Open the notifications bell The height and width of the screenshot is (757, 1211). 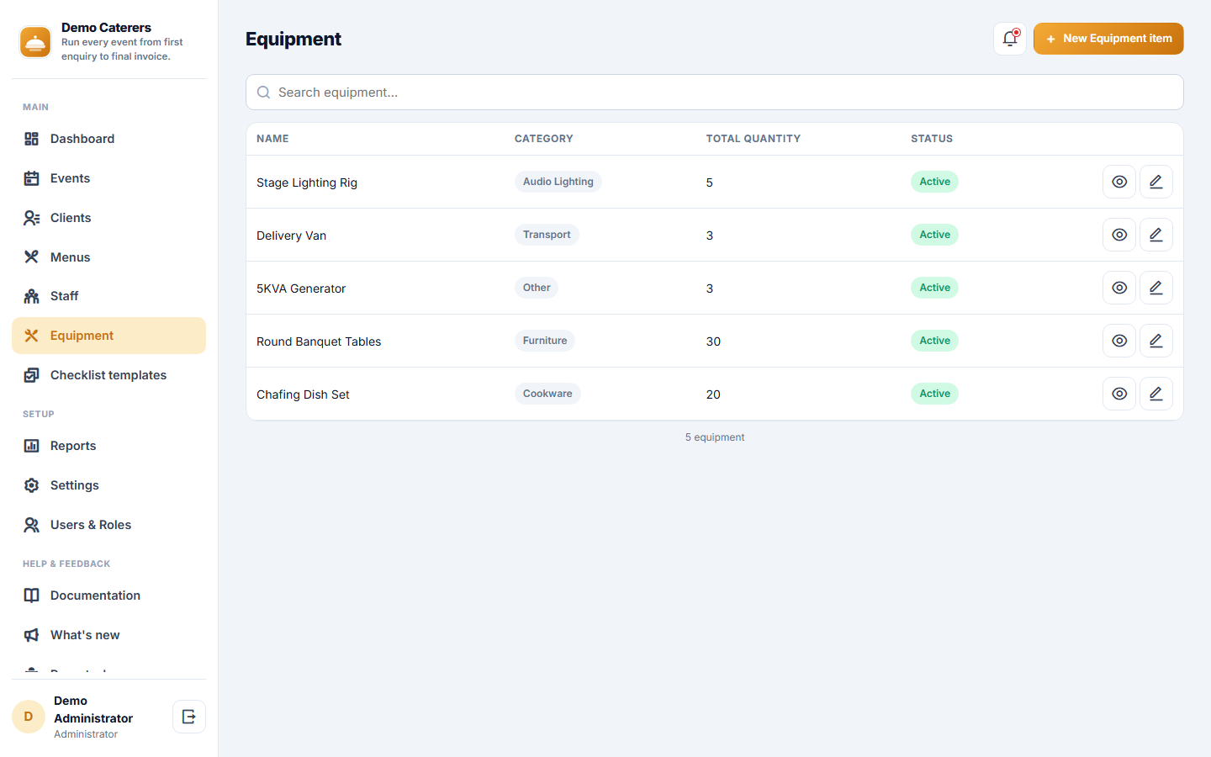click(1010, 39)
